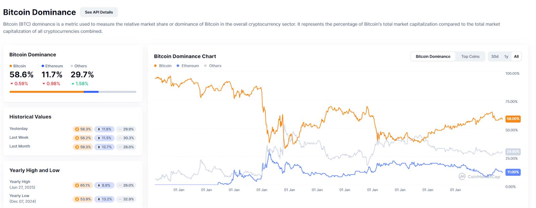Screen dimensions: 536x208
Task: Toggle the Bitcoin series in the chart legend
Action: tap(162, 66)
